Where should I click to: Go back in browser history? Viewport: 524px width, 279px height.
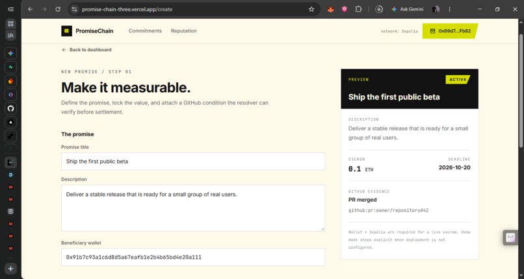point(31,9)
